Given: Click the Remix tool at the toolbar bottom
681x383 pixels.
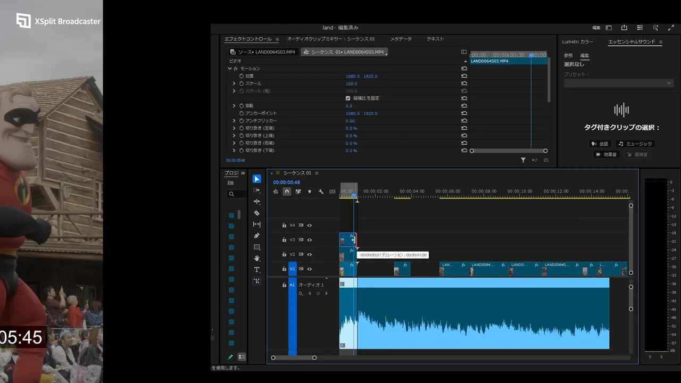Looking at the screenshot, I should click(x=257, y=281).
